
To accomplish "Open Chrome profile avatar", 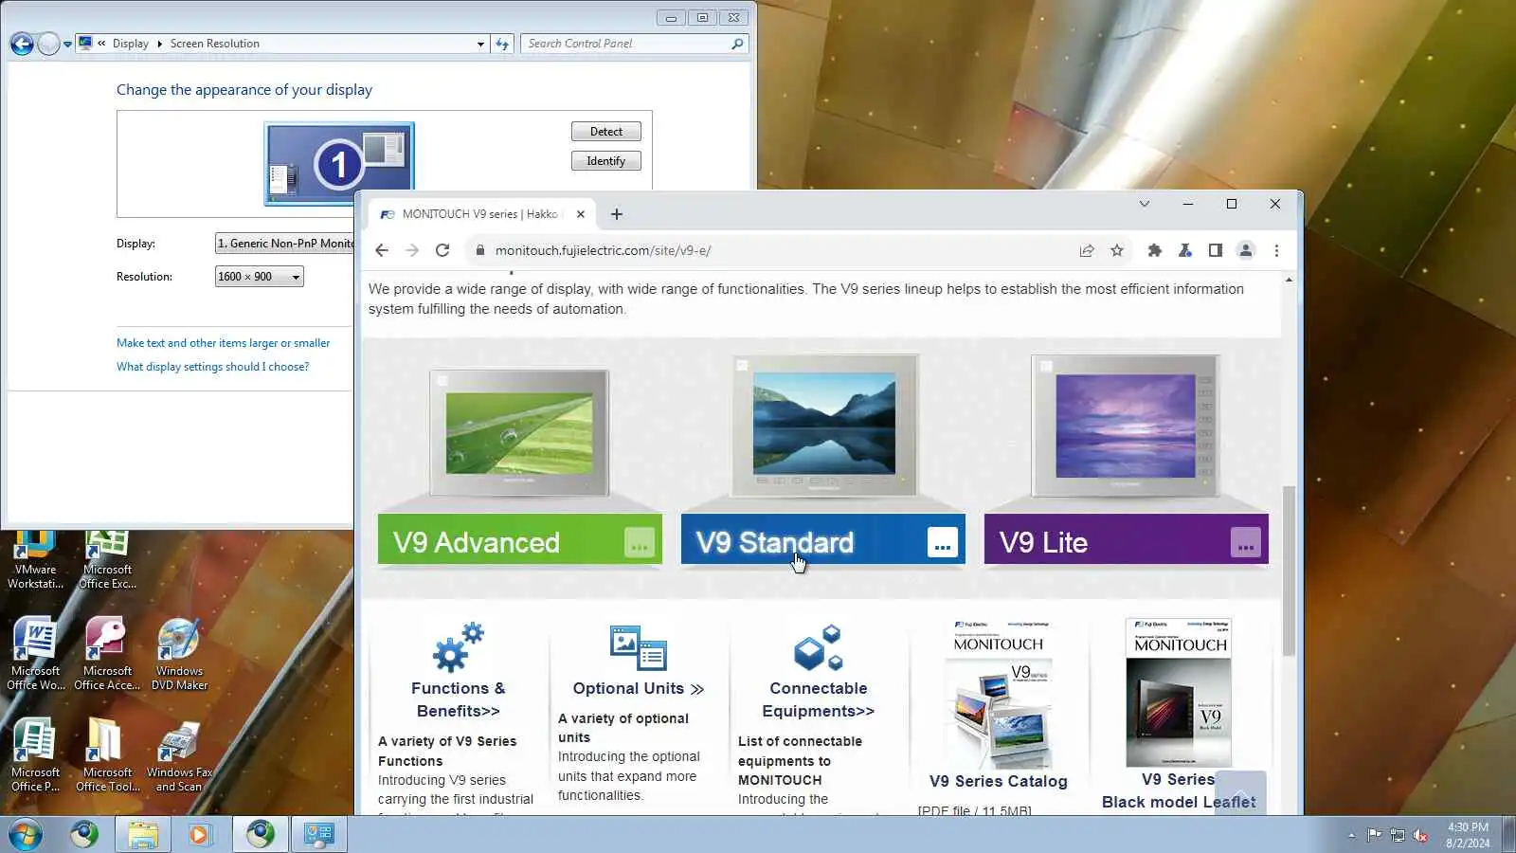I will [x=1246, y=250].
